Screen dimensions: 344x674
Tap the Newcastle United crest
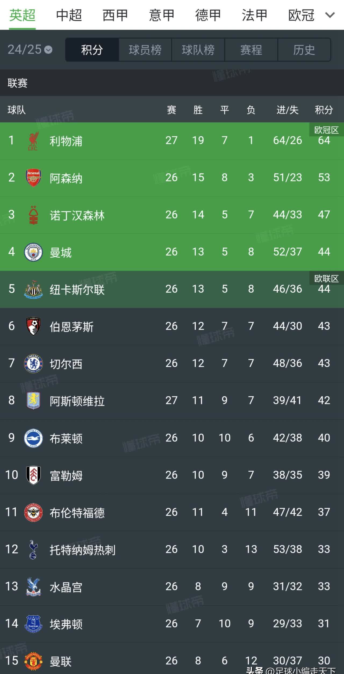point(33,289)
